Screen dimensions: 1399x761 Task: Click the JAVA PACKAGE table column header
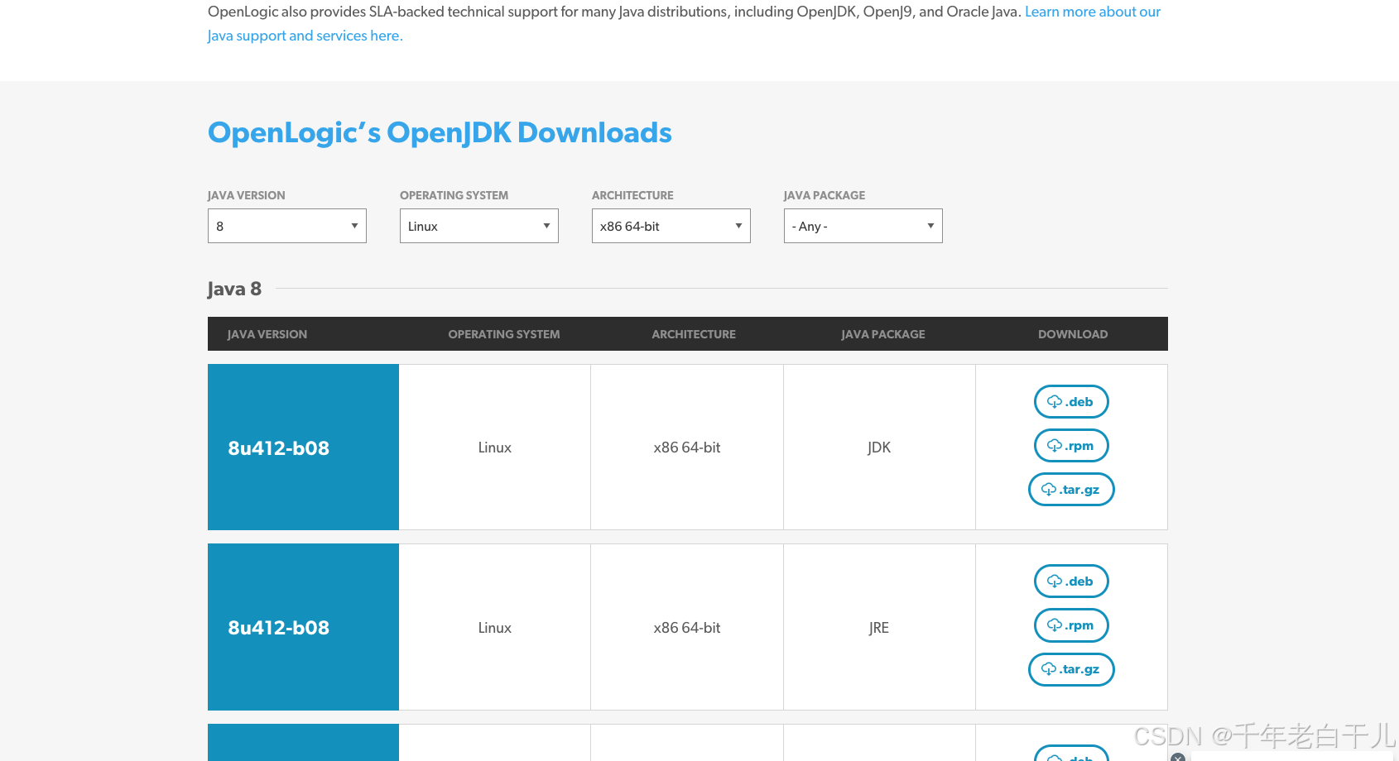883,334
